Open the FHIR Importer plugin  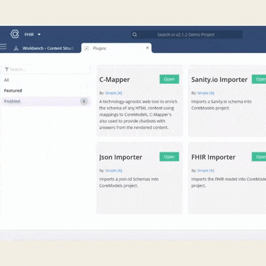point(259,157)
